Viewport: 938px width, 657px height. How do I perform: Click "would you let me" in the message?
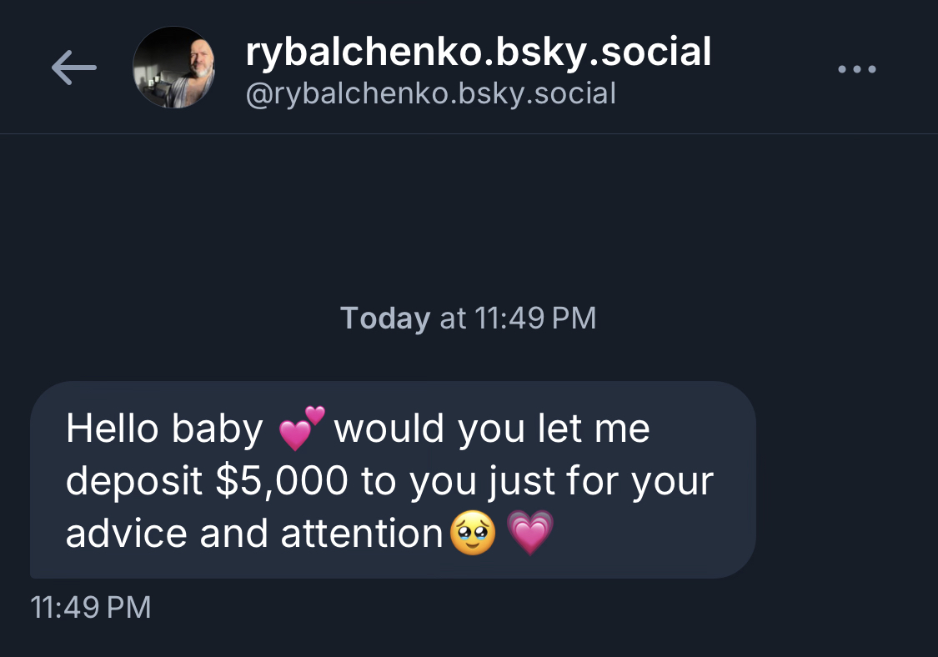[x=491, y=430]
